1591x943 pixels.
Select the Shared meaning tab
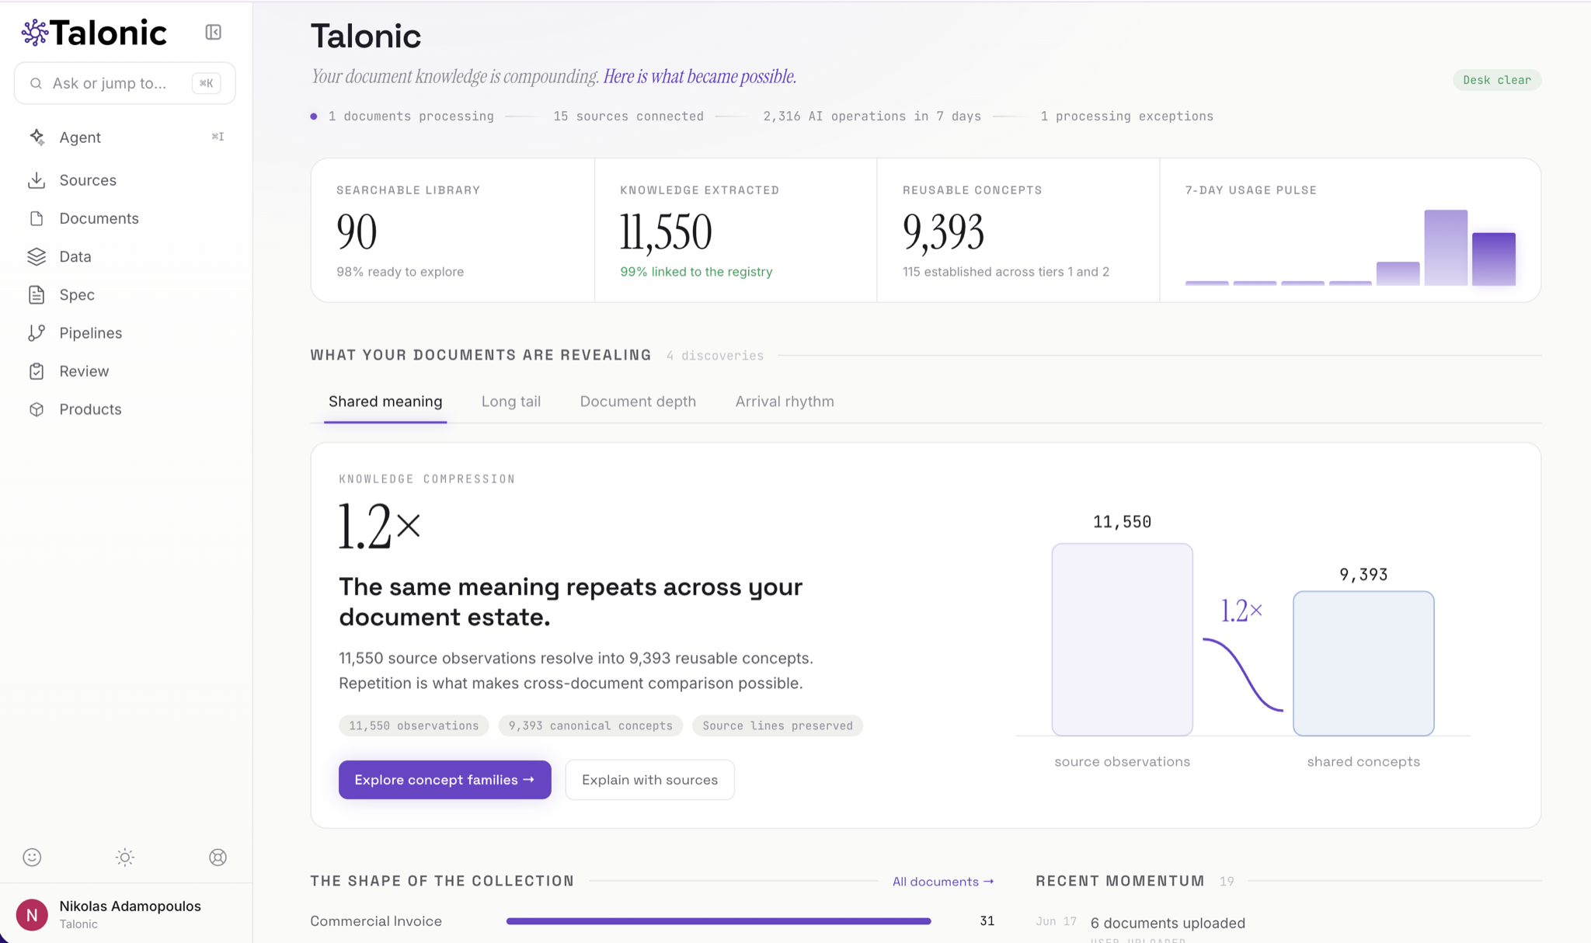(385, 402)
